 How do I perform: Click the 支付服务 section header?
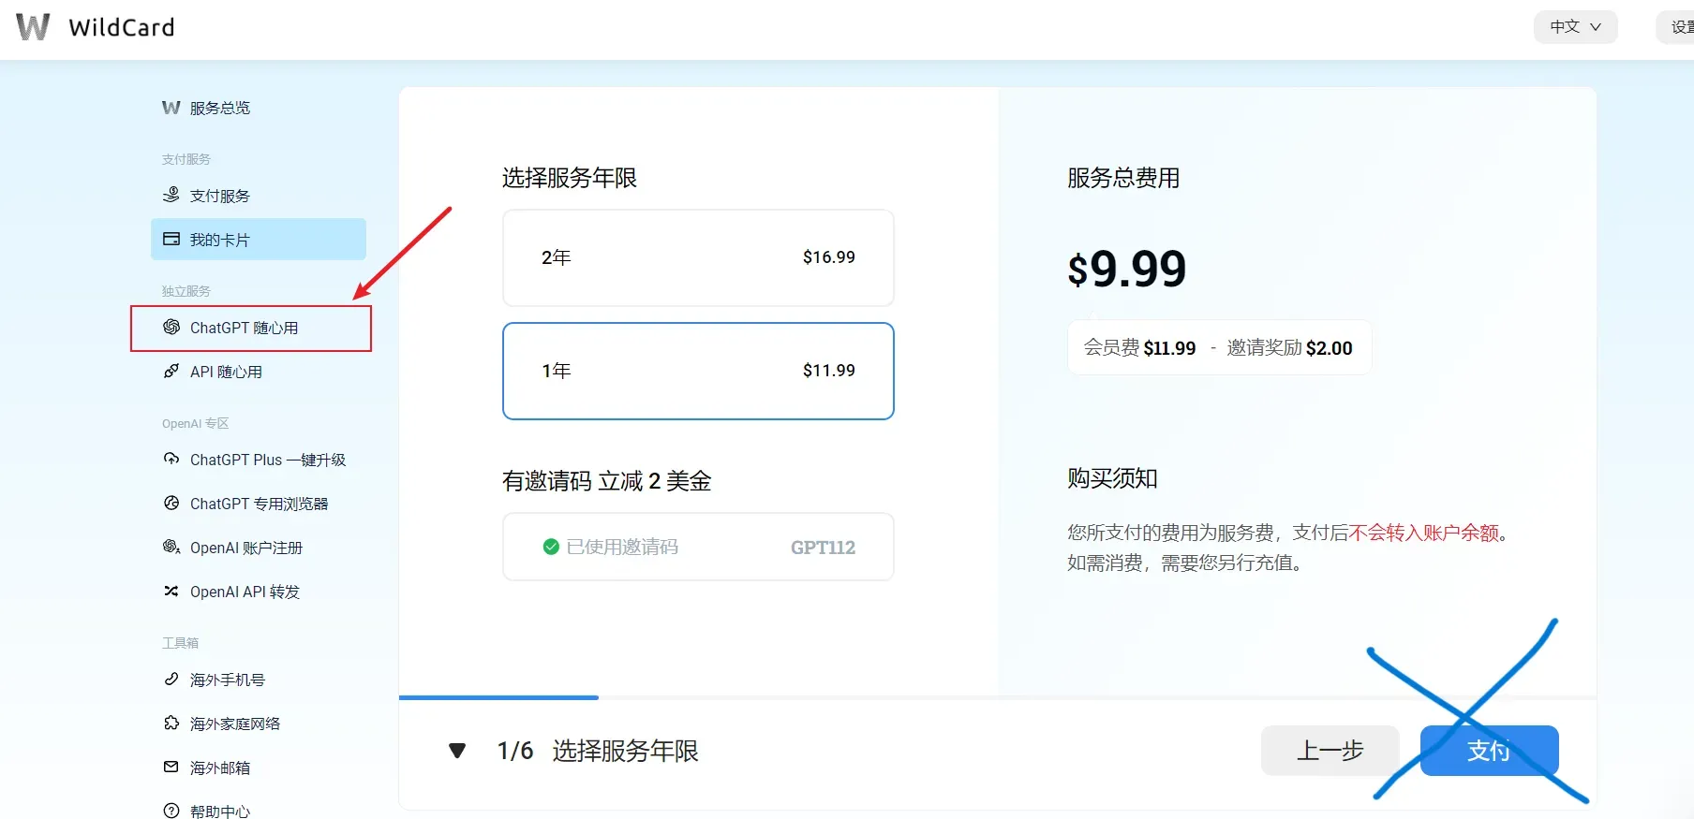click(x=186, y=159)
